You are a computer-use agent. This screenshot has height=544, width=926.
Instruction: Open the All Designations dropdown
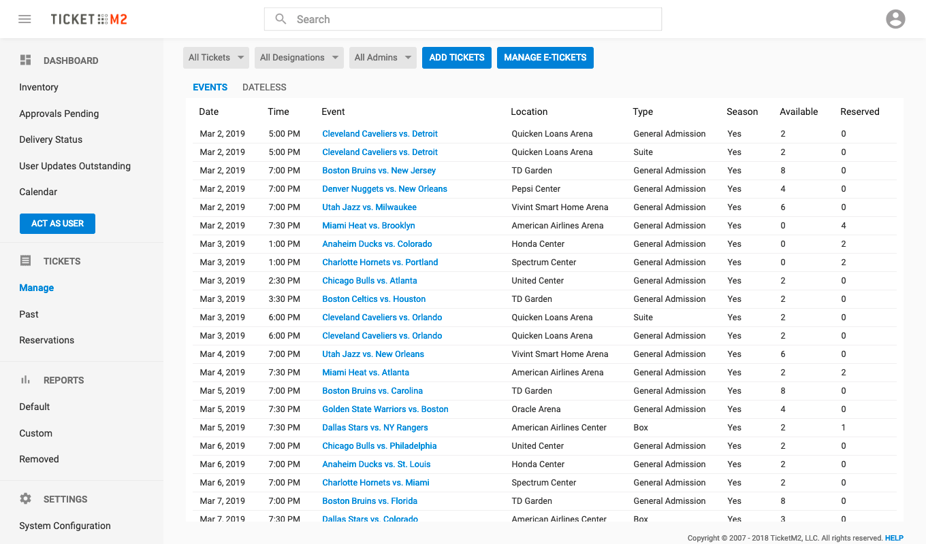point(298,58)
